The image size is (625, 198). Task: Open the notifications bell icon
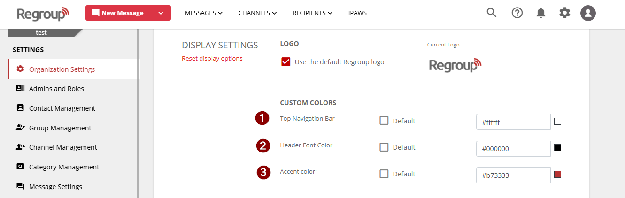[541, 13]
